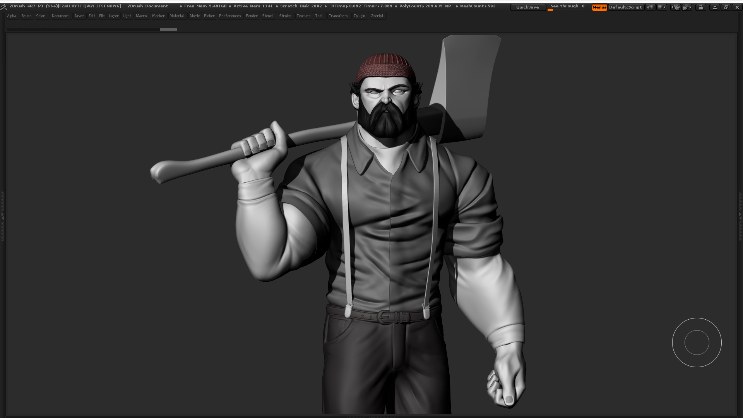Viewport: 743px width, 418px height.
Task: Load next user interface layout
Action: pos(687,7)
